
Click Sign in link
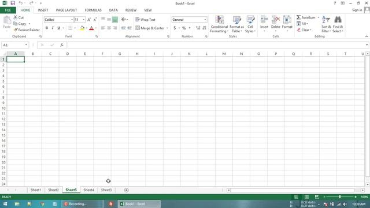coord(357,10)
